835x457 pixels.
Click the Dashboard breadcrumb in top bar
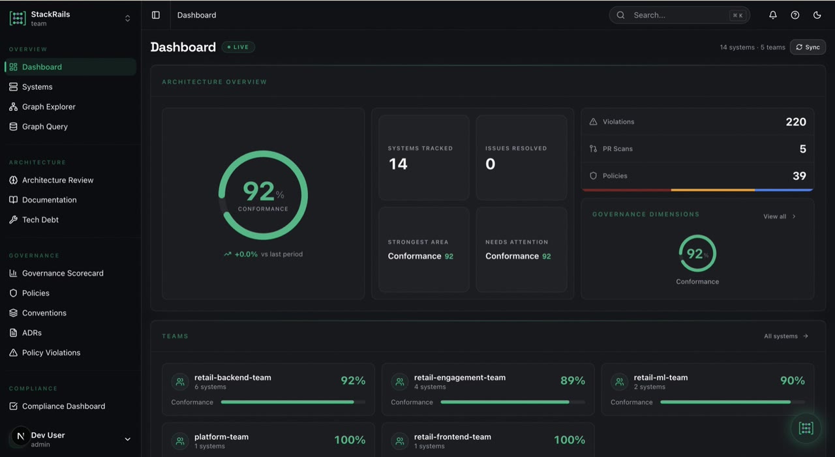[x=196, y=15]
